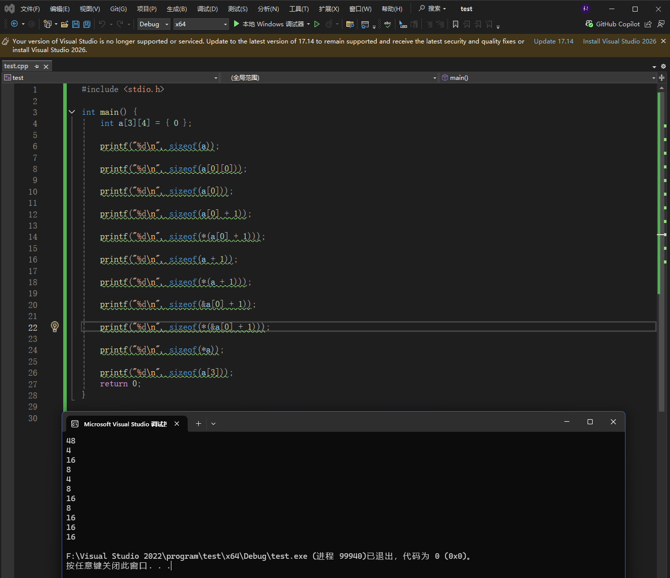670x578 pixels.
Task: Collapse the main() function code block
Action: pos(72,112)
